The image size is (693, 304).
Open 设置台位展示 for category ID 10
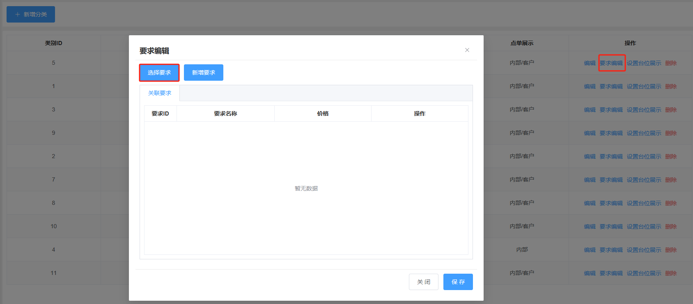pos(644,227)
